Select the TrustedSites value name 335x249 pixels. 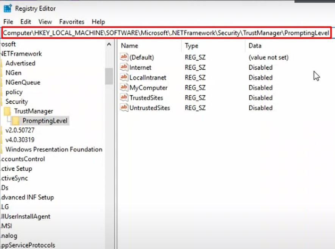(x=146, y=98)
